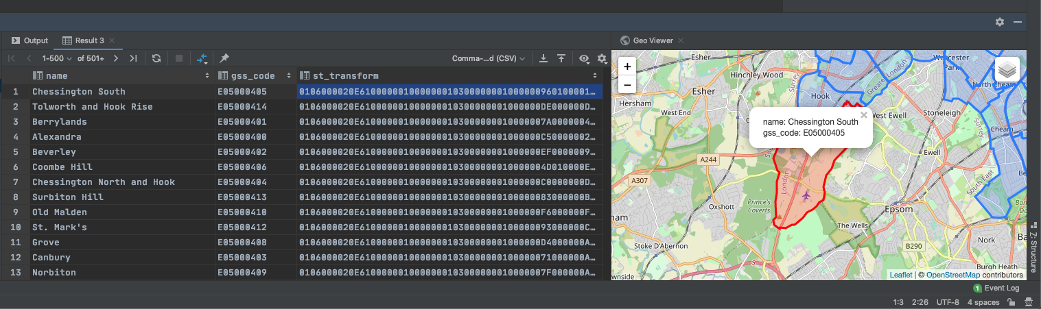Open the Event Log
Screen dimensions: 1041x309
[x=998, y=288]
